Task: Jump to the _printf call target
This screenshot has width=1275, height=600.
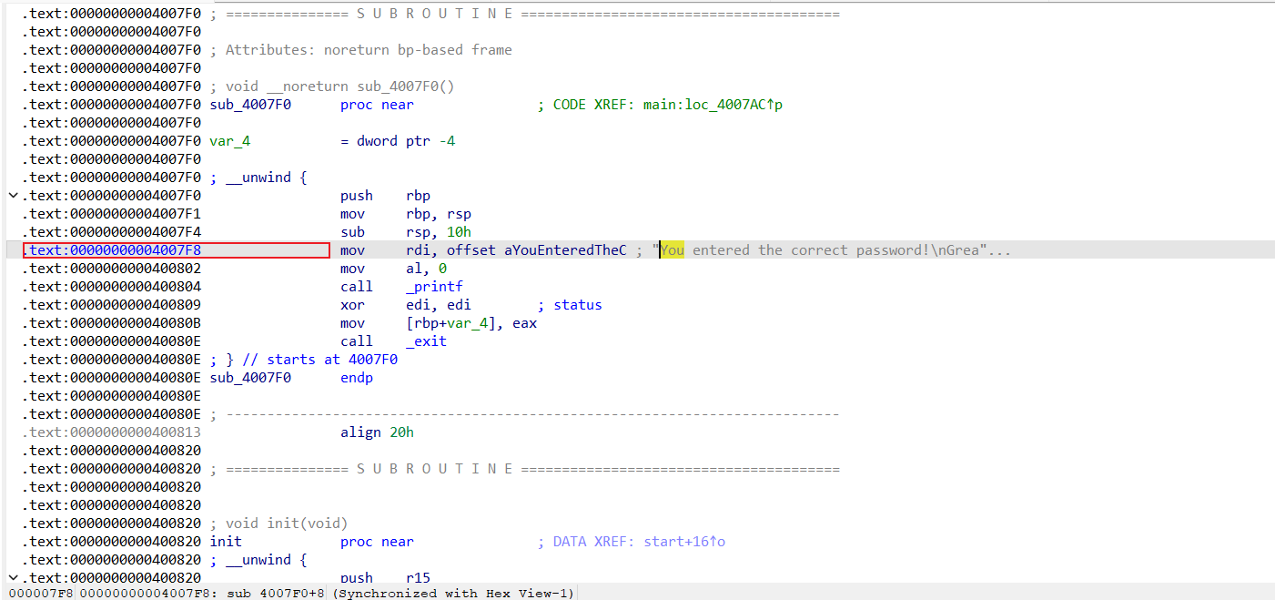Action: coord(434,287)
